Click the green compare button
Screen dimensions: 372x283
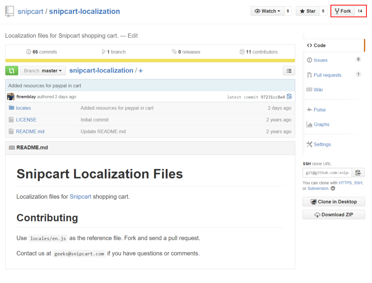pyautogui.click(x=12, y=71)
